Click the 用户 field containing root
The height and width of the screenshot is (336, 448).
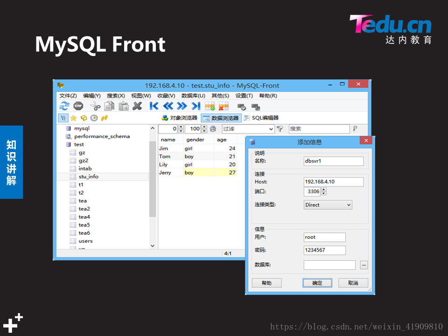(325, 237)
